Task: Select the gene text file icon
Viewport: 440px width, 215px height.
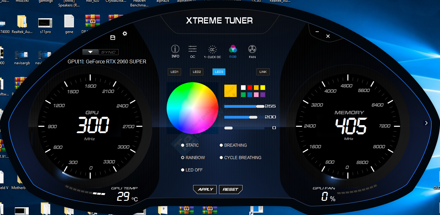Action: (69, 24)
